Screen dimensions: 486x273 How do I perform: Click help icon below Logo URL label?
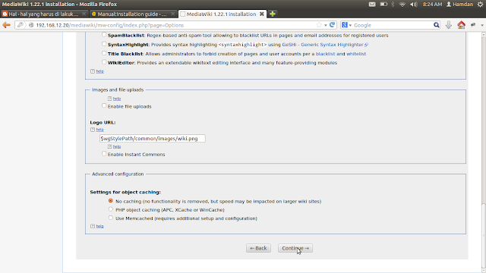tap(93, 130)
